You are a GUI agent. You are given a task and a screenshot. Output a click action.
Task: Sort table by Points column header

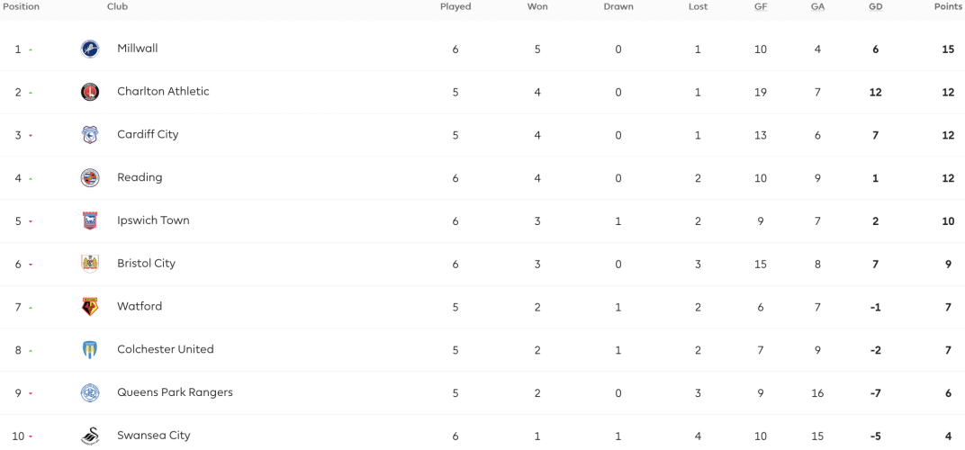pos(949,7)
